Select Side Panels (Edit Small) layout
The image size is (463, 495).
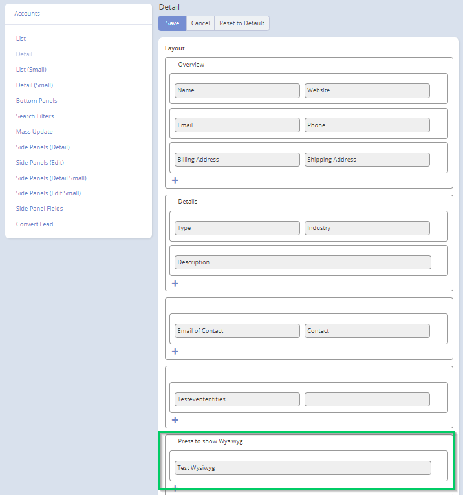pos(48,193)
